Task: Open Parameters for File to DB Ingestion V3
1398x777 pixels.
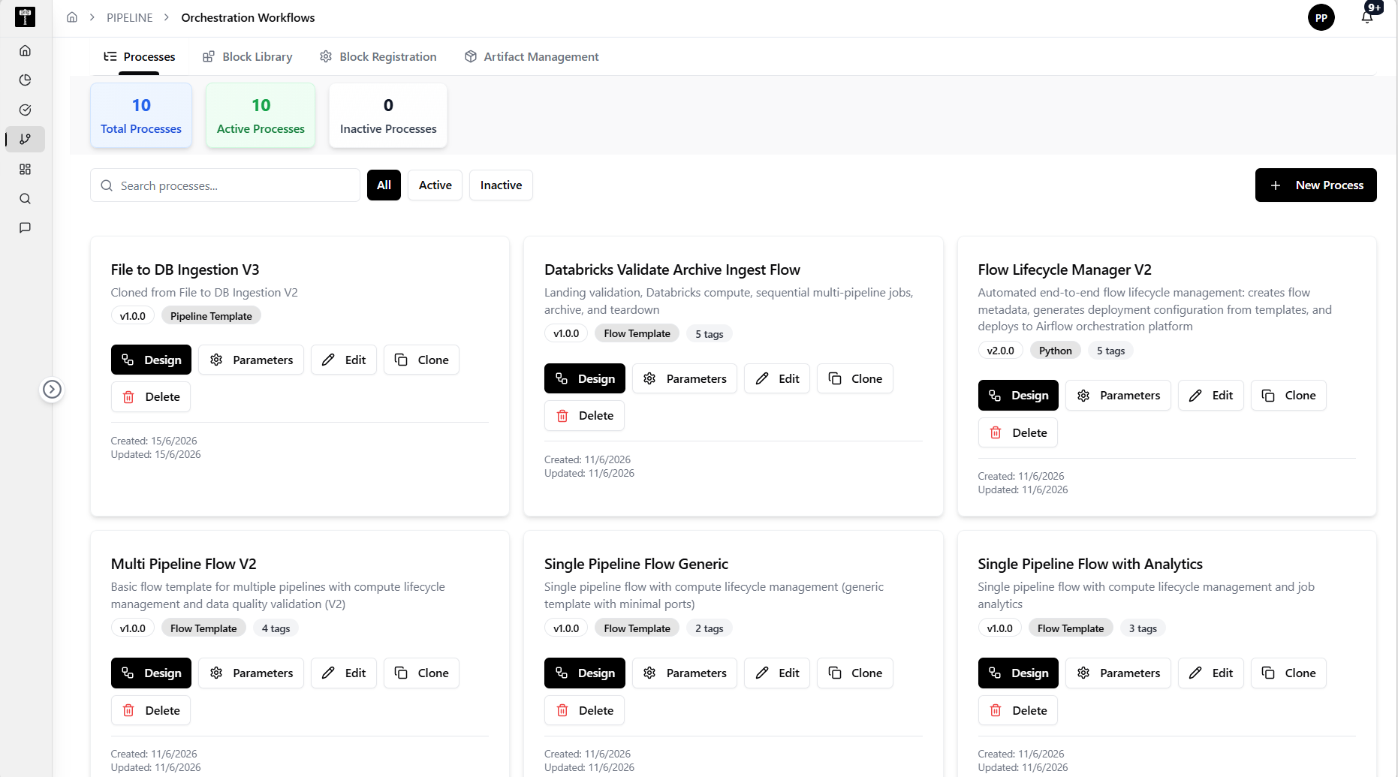Action: [251, 360]
